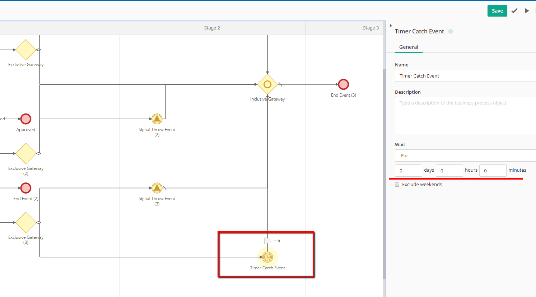Click the checkmark icon next to Save
The image size is (536, 297).
(x=514, y=11)
